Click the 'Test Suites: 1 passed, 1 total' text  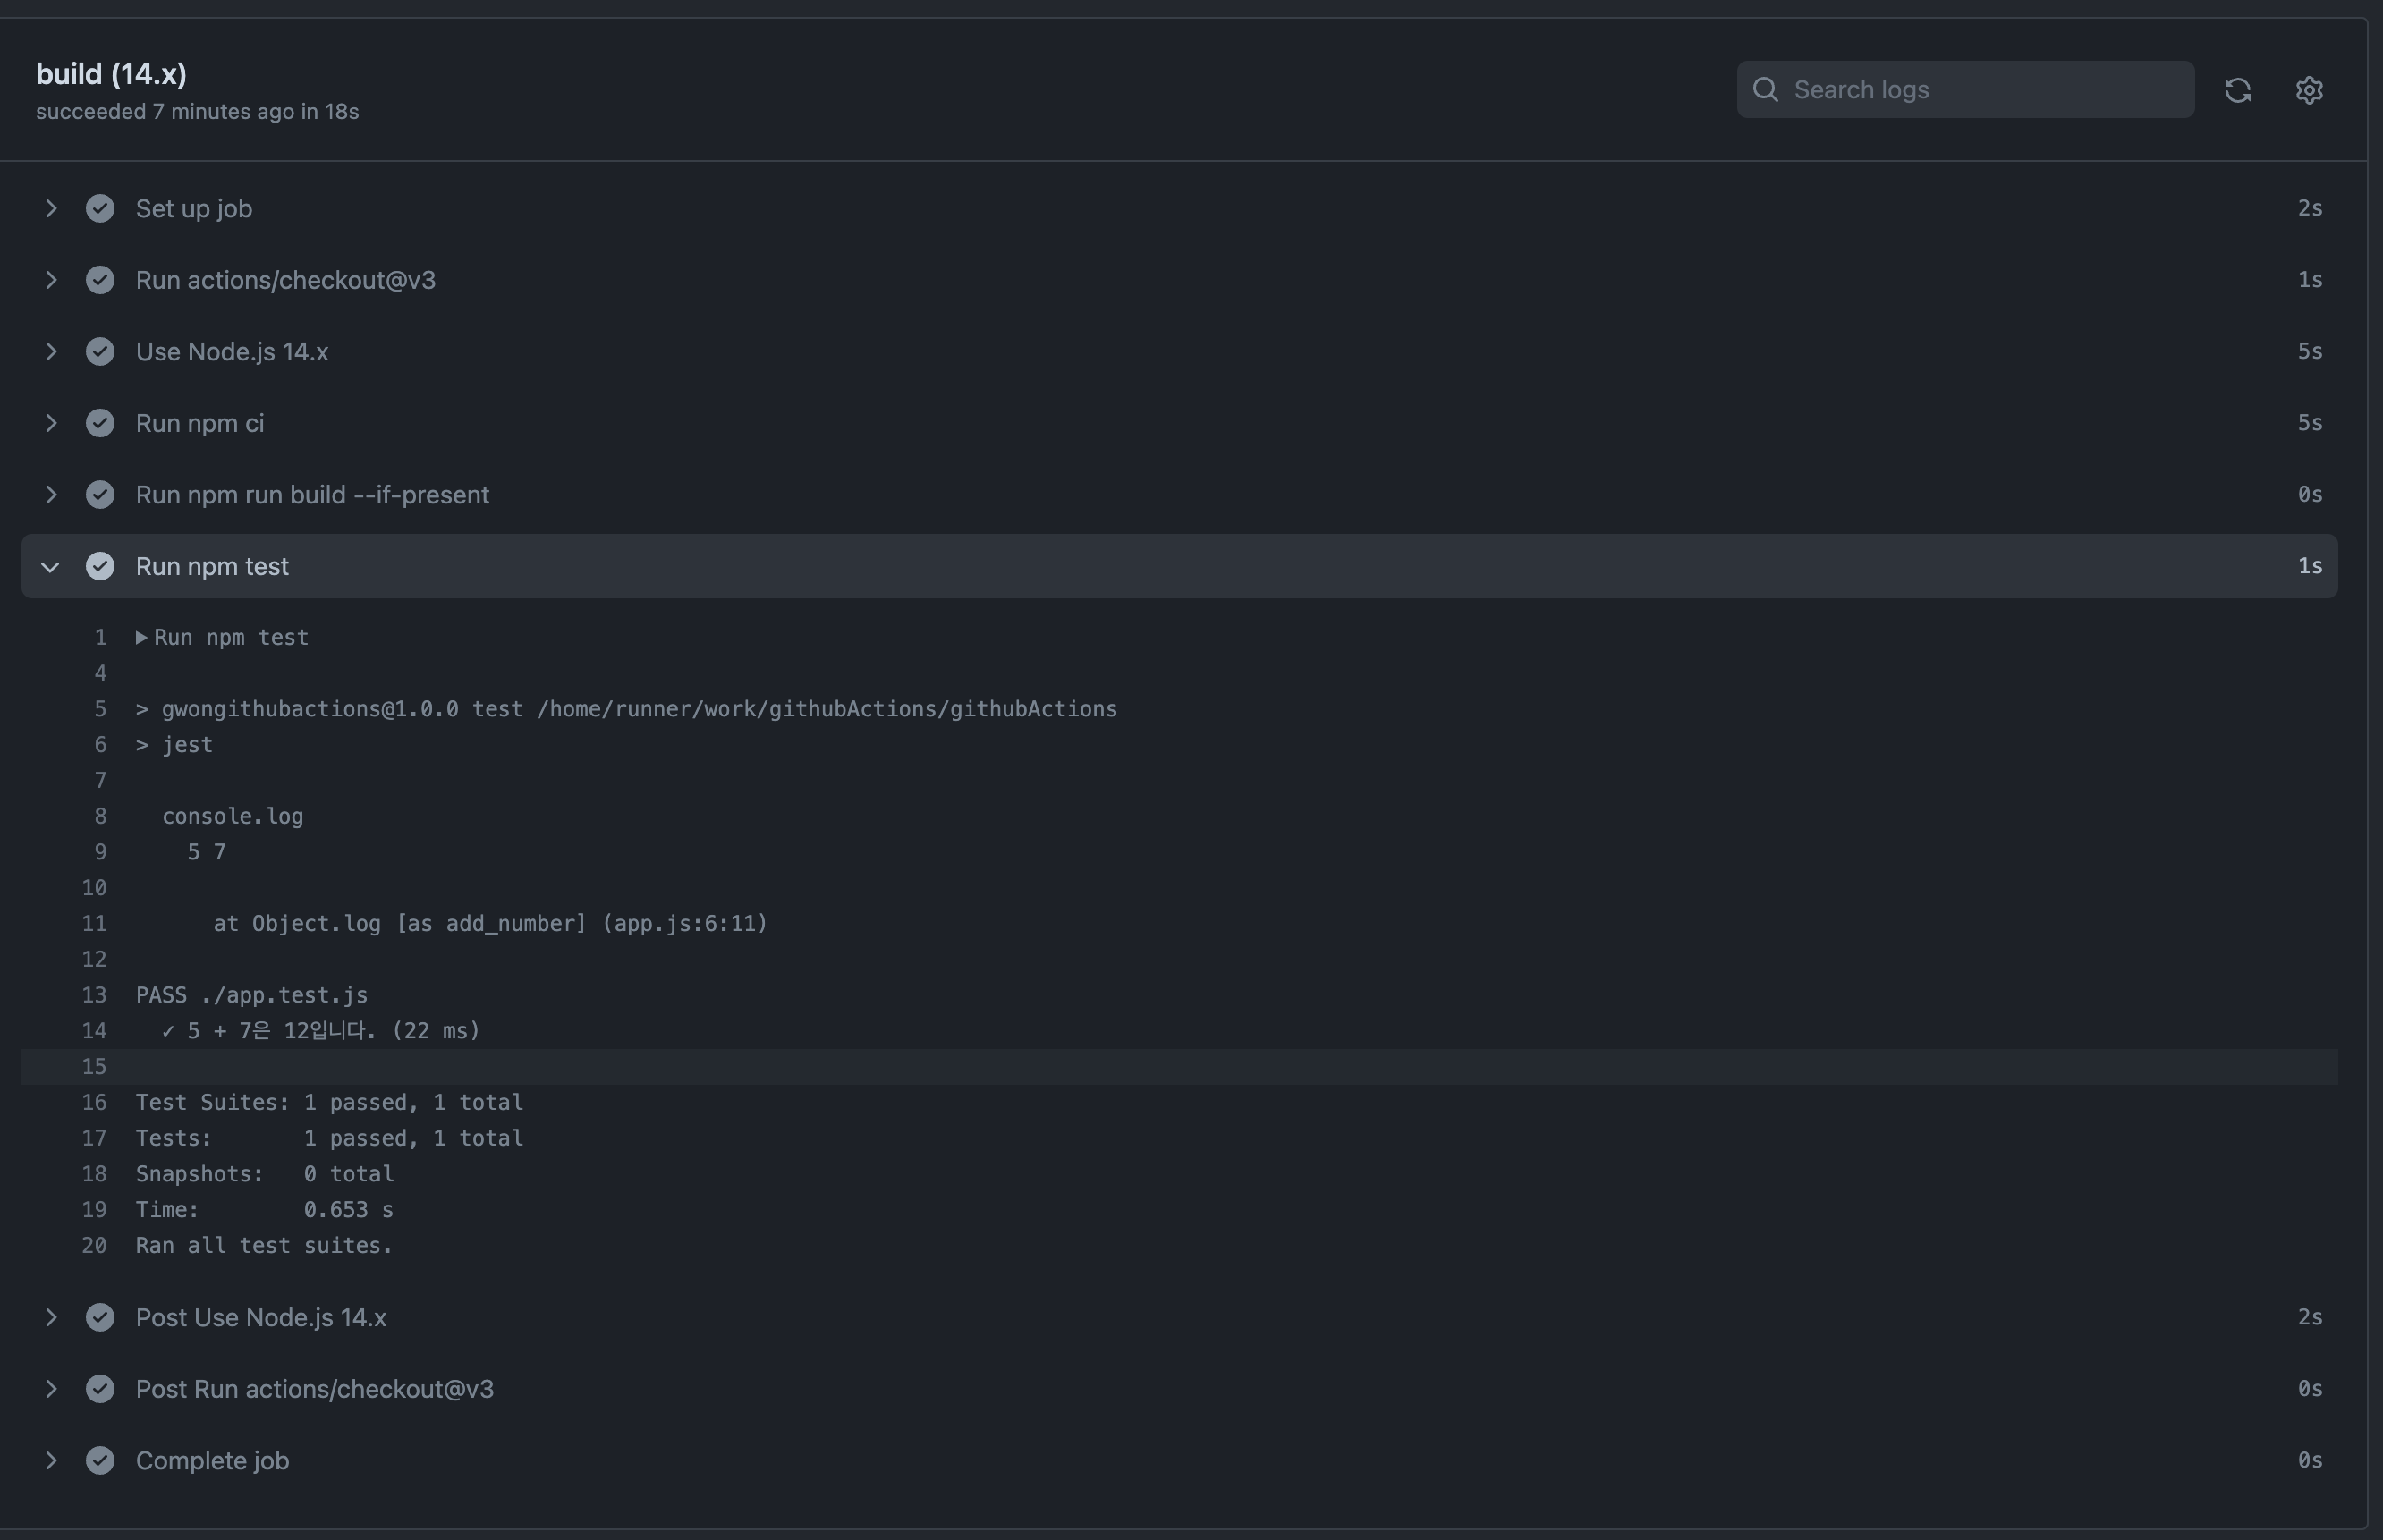click(329, 1102)
